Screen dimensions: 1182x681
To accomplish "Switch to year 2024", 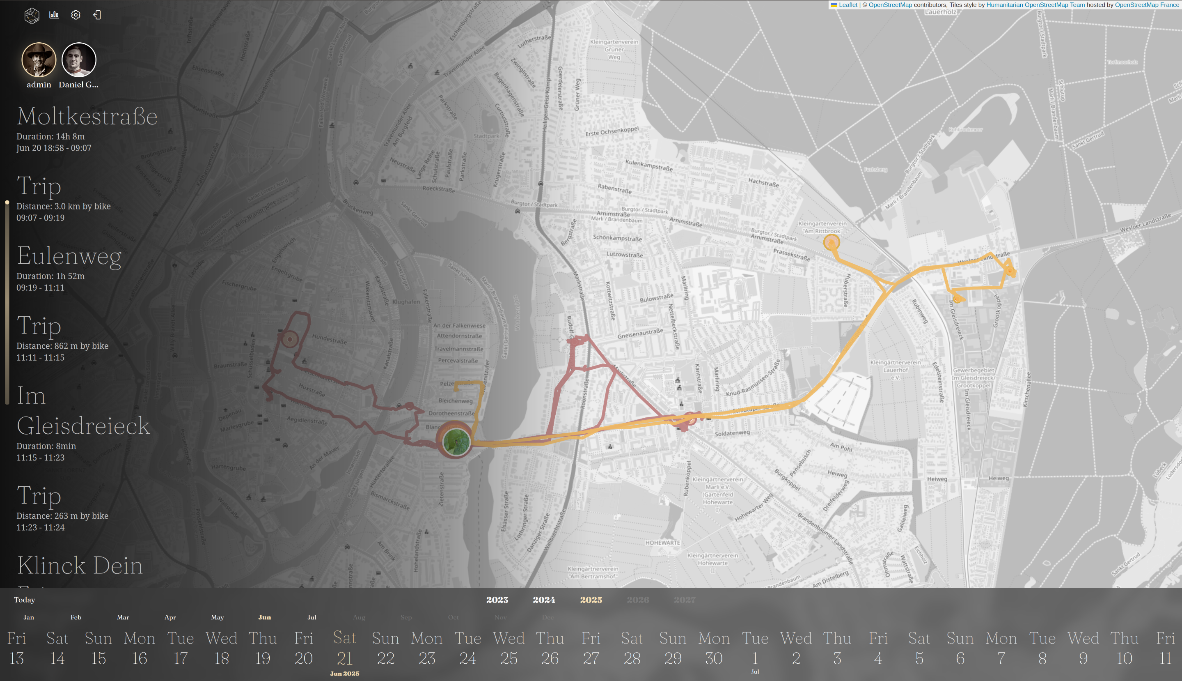I will click(544, 600).
